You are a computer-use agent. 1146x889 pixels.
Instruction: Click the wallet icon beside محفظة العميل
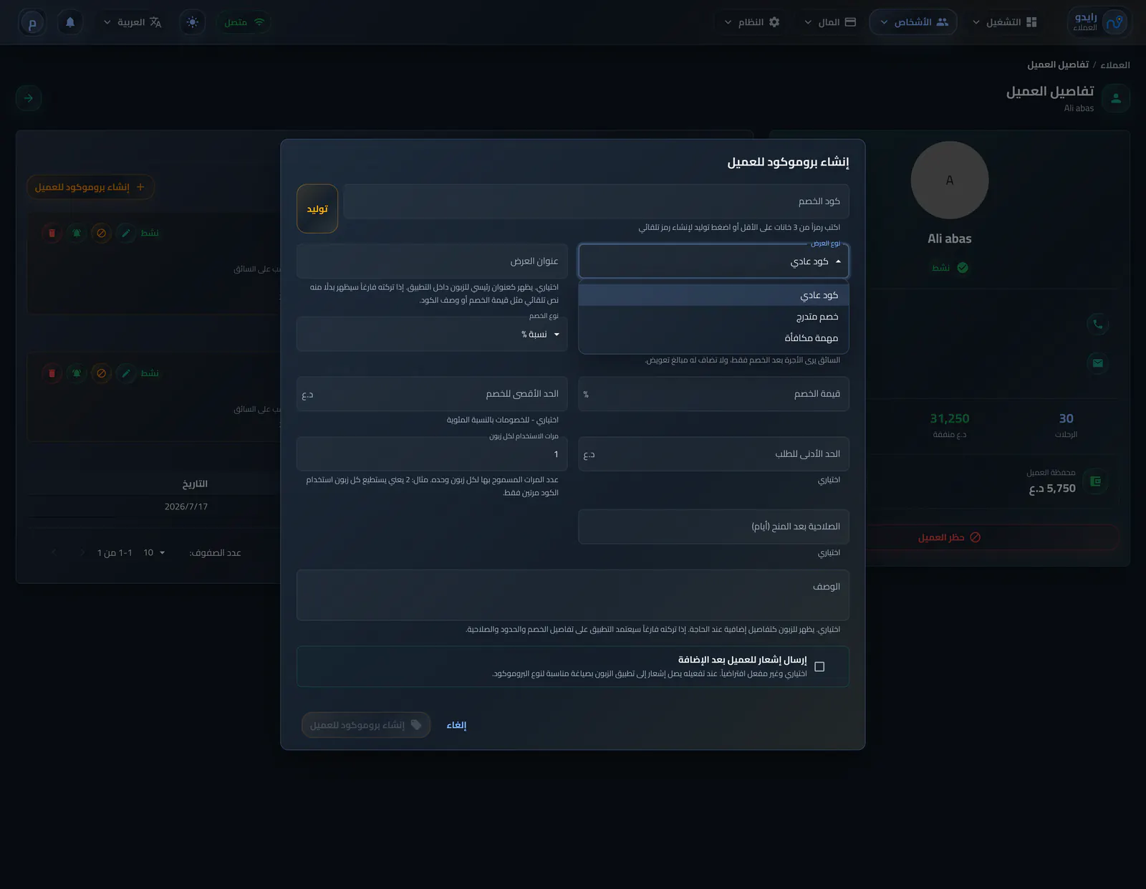(x=1095, y=481)
